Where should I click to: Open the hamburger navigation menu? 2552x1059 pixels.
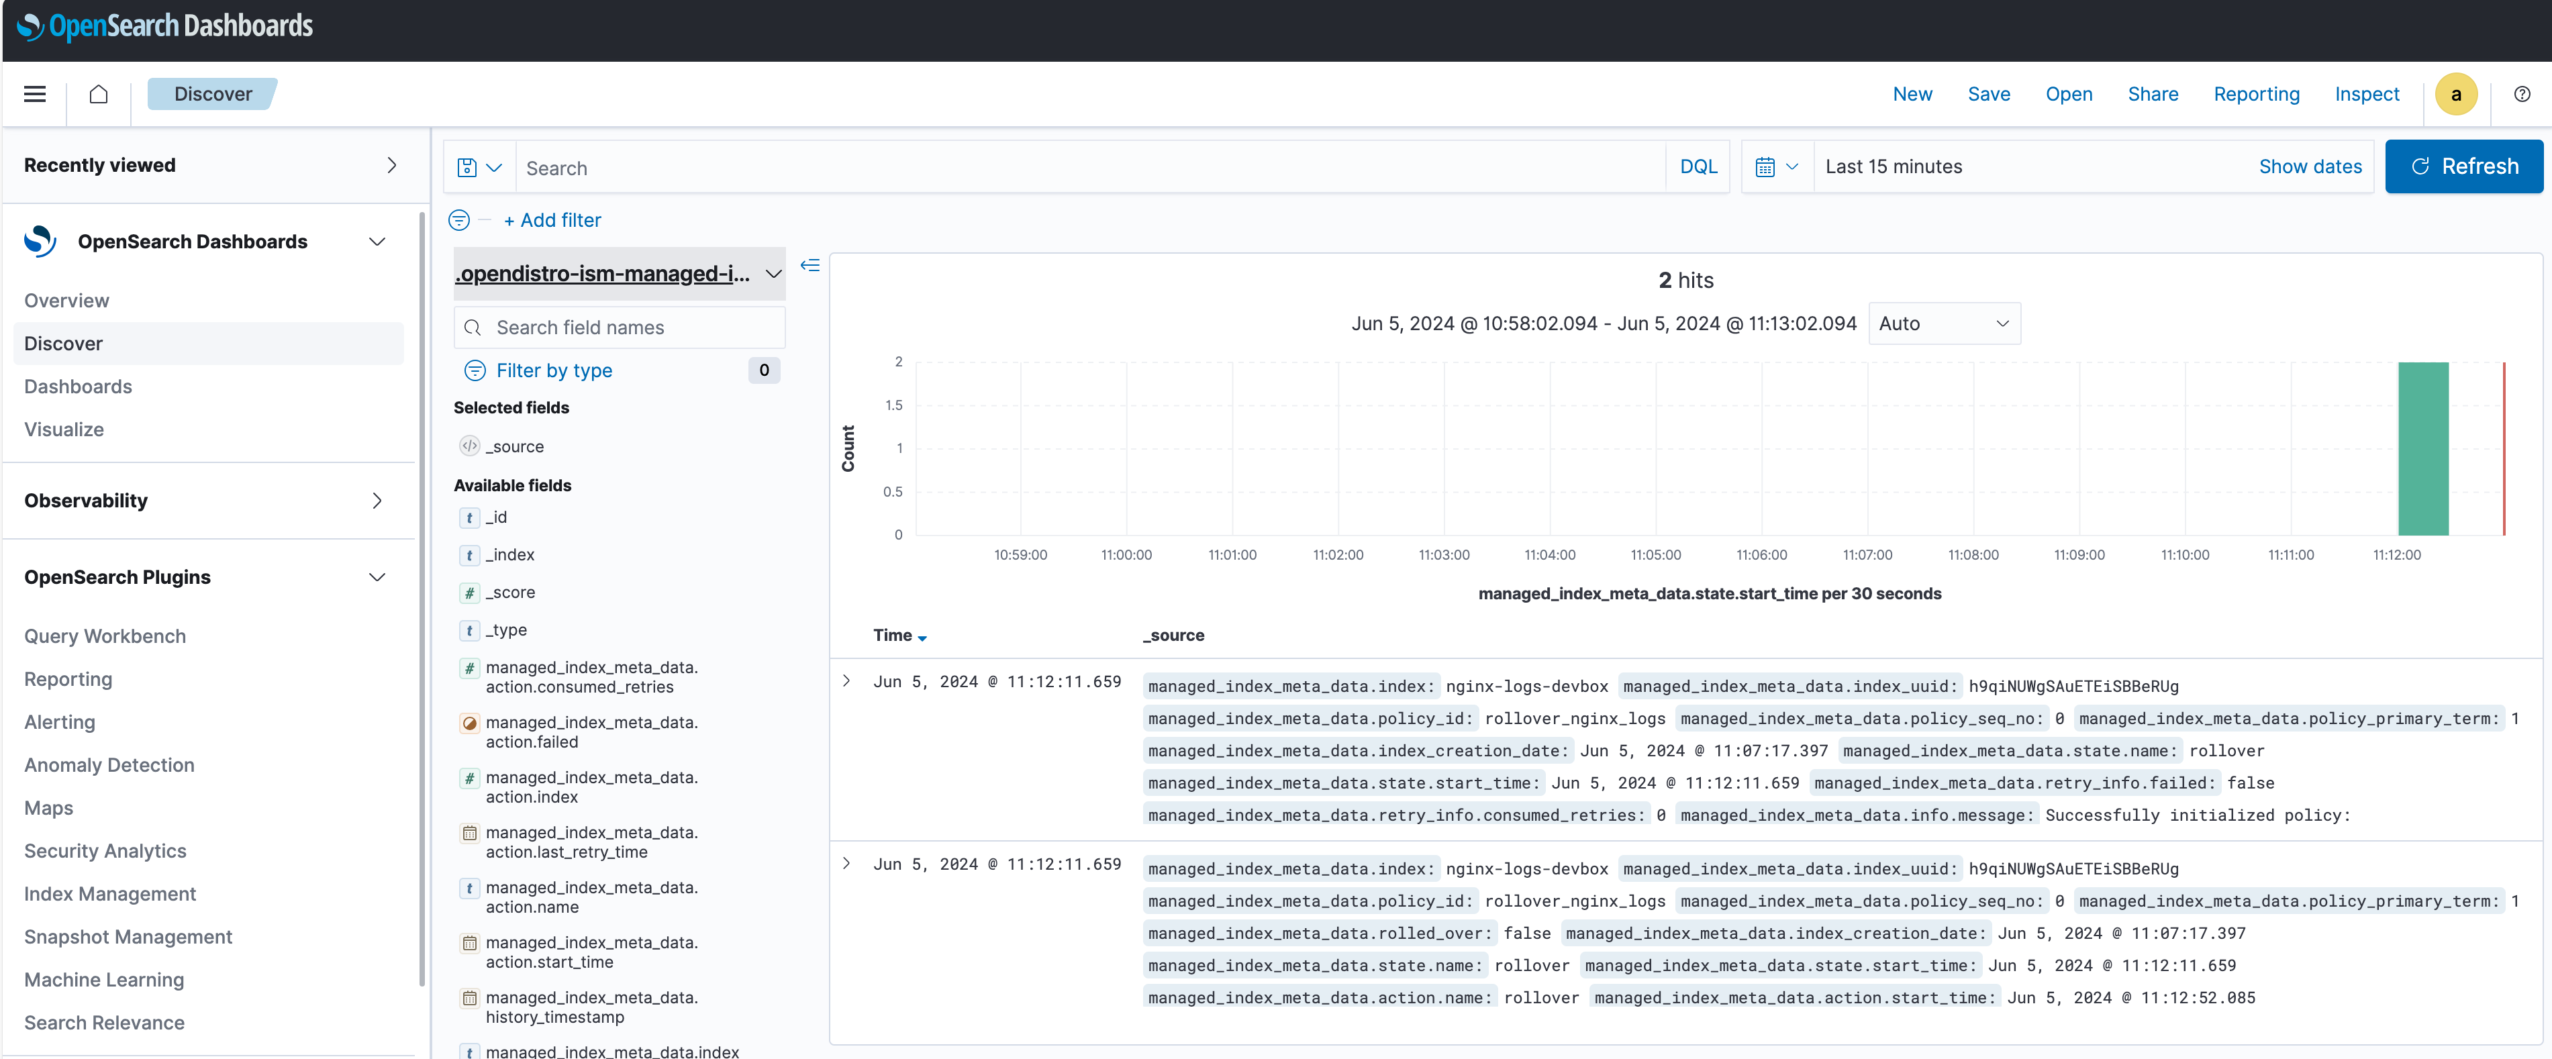35,94
